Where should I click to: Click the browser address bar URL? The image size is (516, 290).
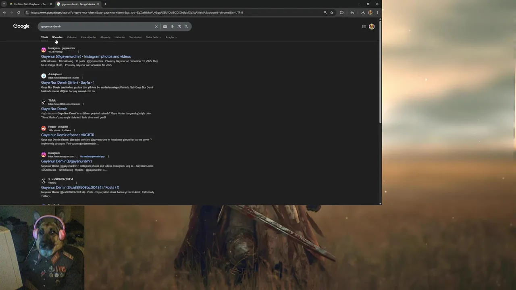point(137,12)
